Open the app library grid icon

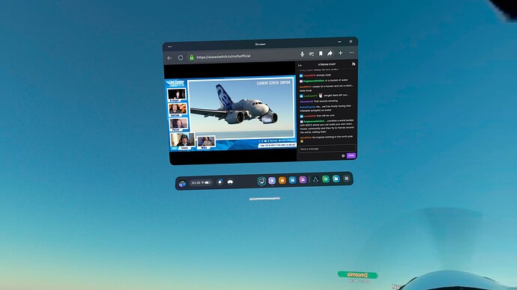346,178
